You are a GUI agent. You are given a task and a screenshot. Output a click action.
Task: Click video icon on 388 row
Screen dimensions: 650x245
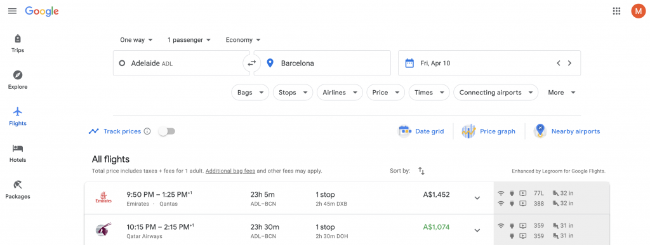pos(523,203)
